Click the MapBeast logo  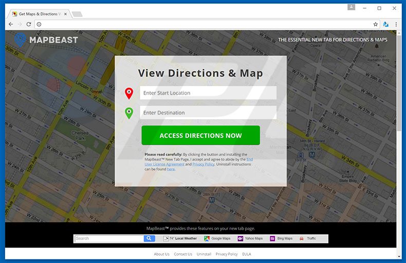(x=46, y=40)
